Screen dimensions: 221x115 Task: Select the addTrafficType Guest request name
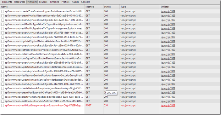point(44,24)
